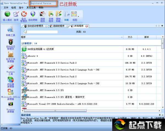This screenshot has height=131, width=165.
Task: Switch to Traced Programs (追踪的程序) tab
Action: coord(58,26)
